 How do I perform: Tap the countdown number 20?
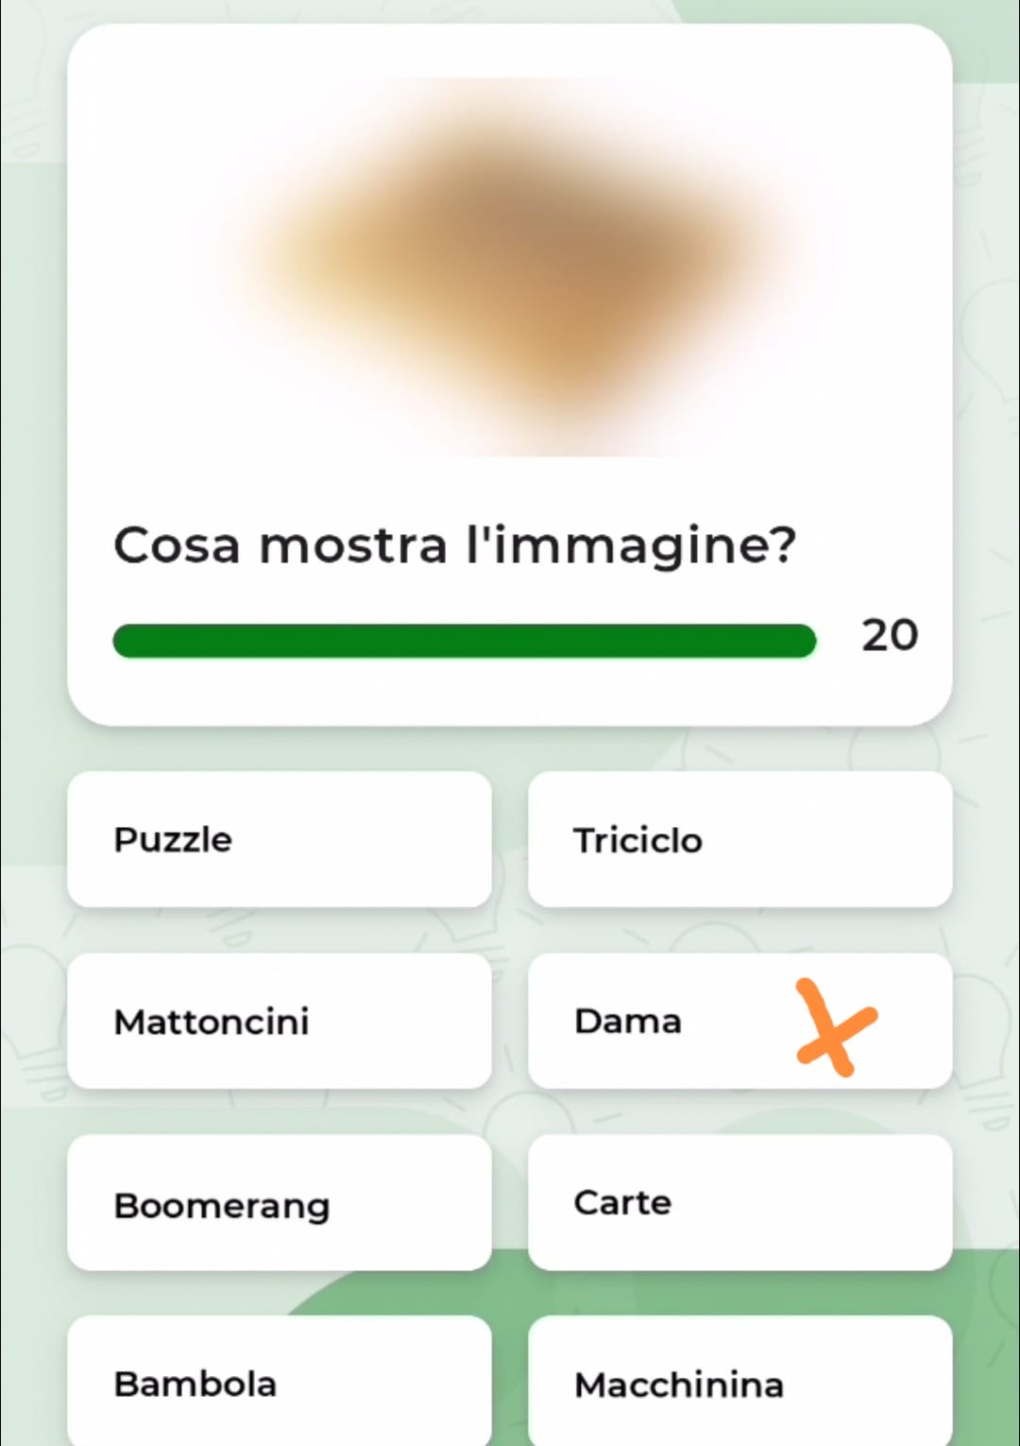click(x=890, y=635)
